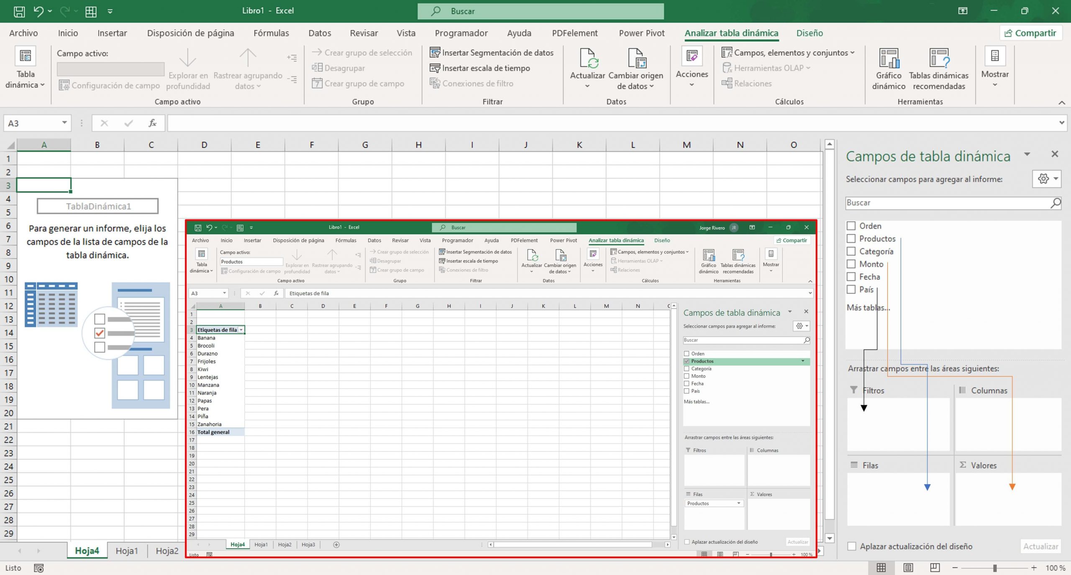The image size is (1071, 575).
Task: Open the Campos de tabla dinámica pane settings gear
Action: coord(1043,179)
